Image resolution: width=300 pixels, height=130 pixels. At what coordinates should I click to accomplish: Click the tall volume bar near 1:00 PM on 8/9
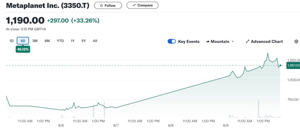tap(258, 109)
